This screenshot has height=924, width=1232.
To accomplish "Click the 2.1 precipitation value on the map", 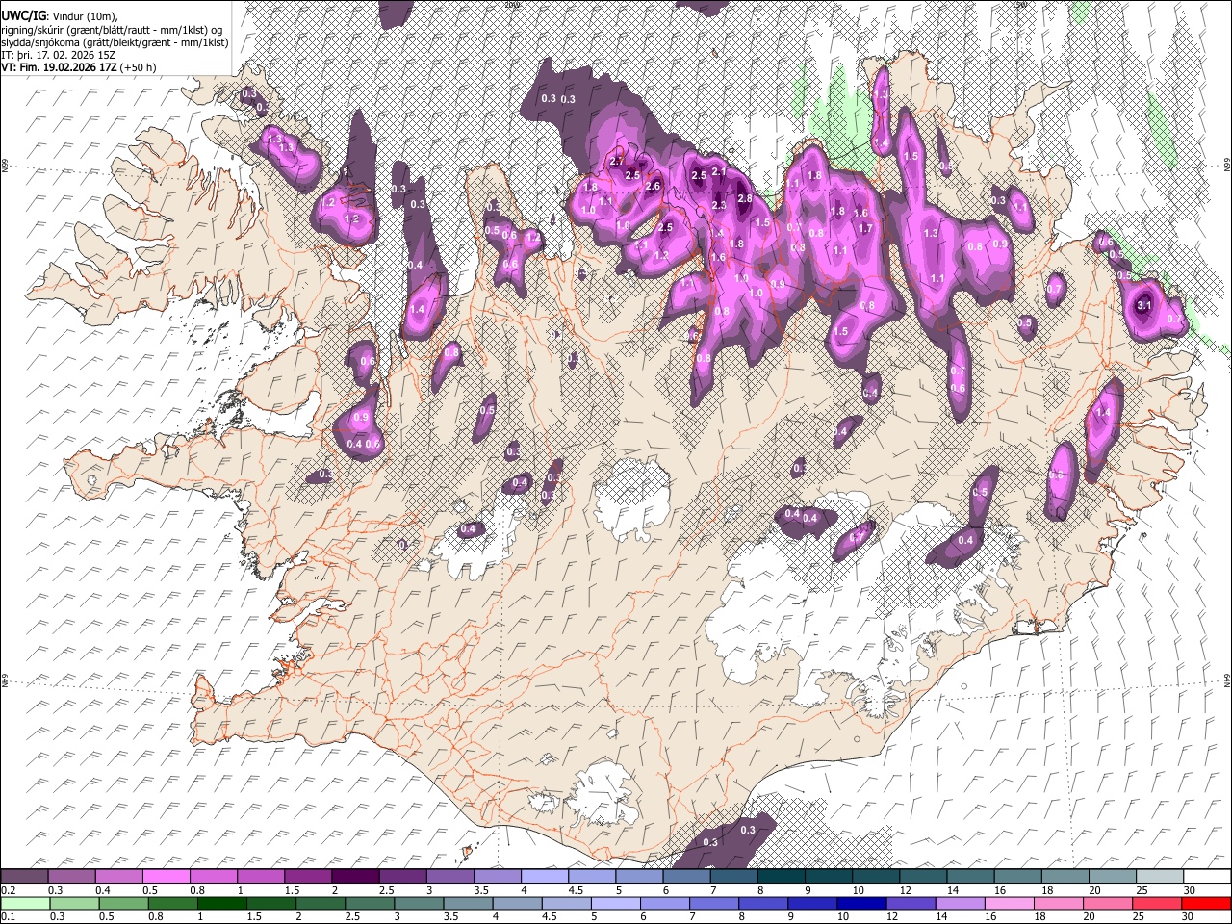I will point(718,171).
